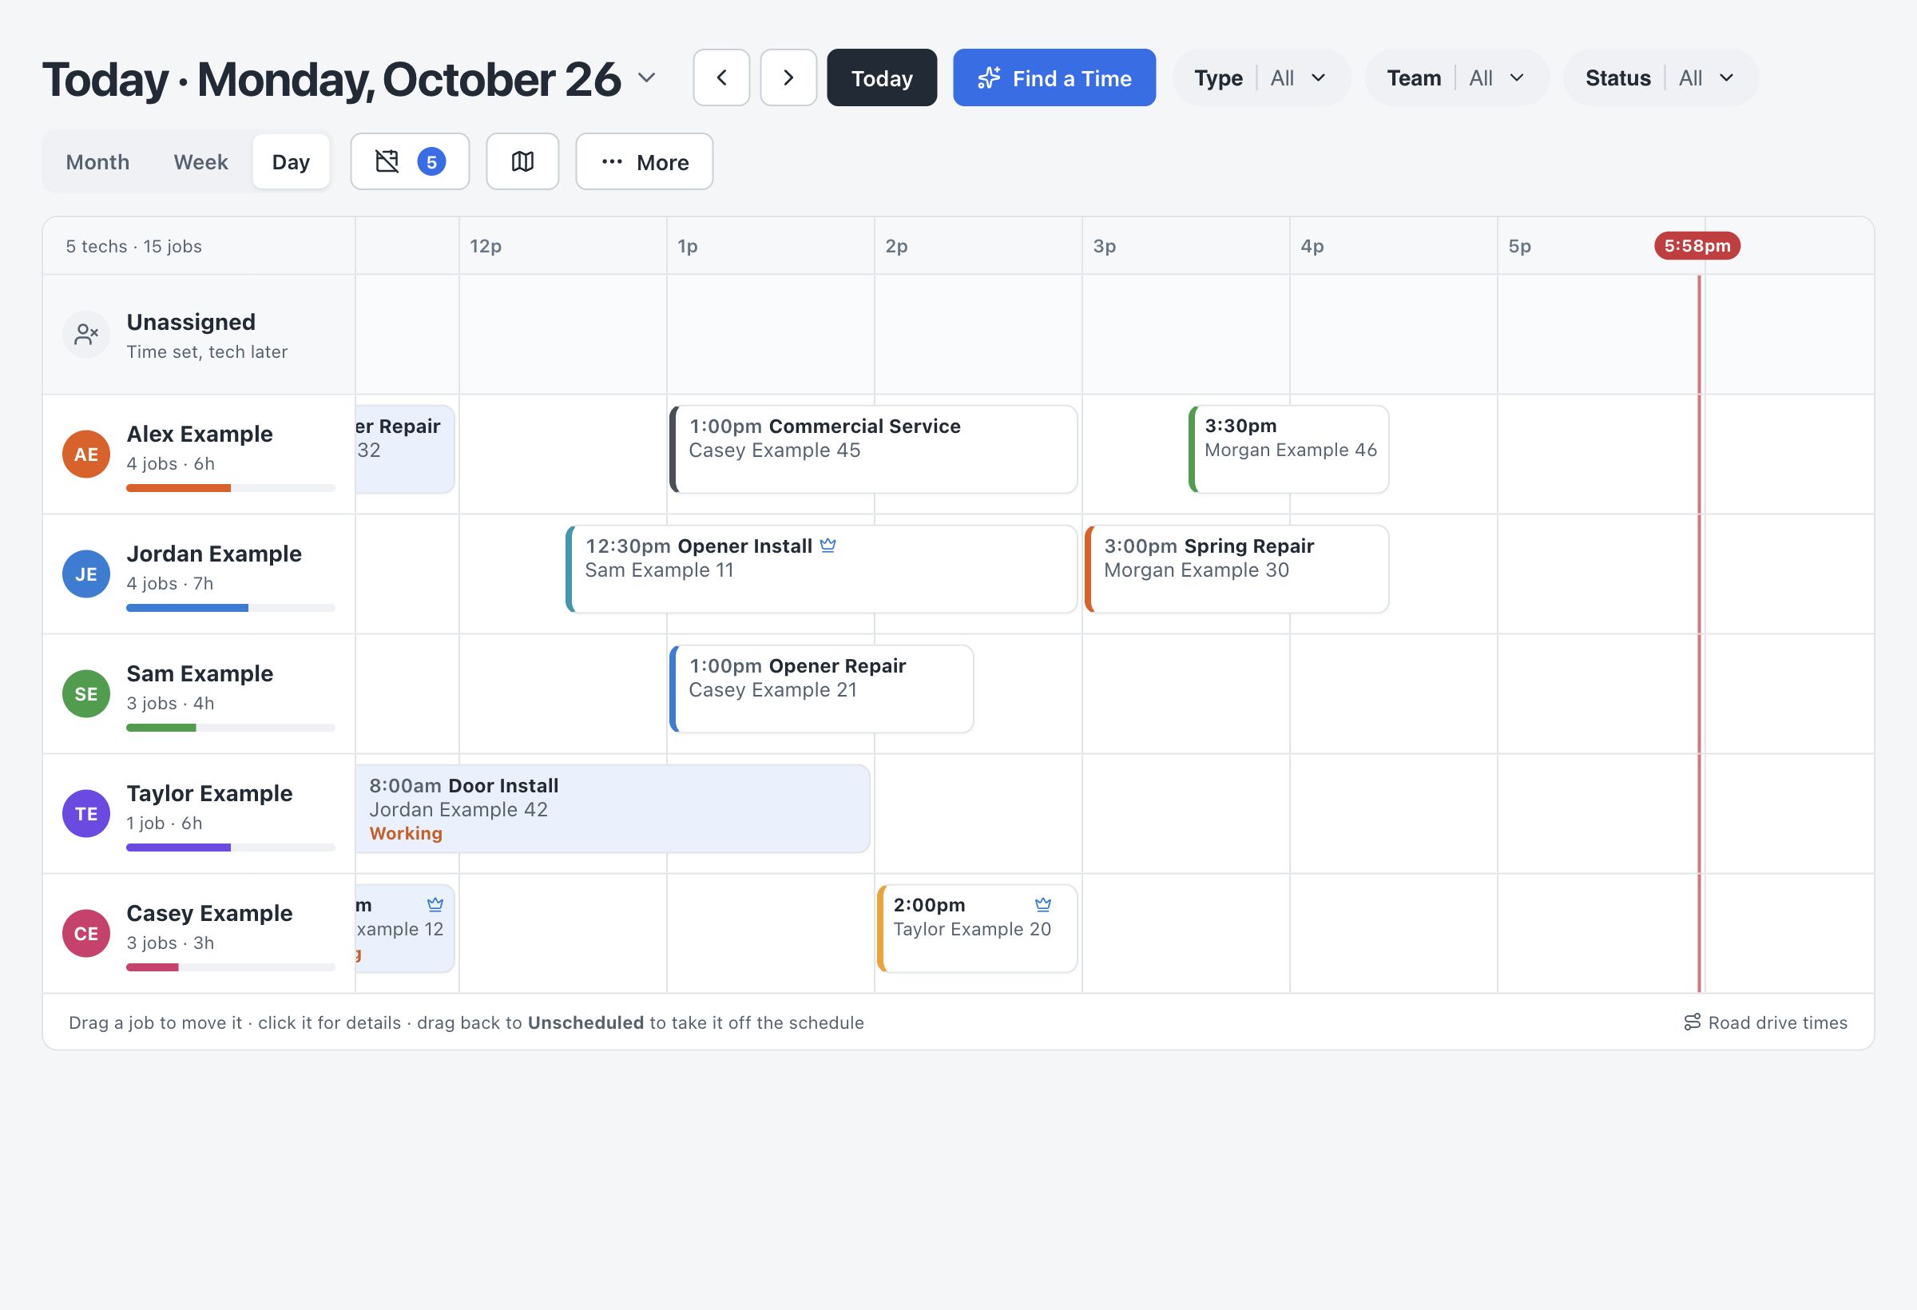Open the map view icon
This screenshot has width=1917, height=1310.
point(522,161)
